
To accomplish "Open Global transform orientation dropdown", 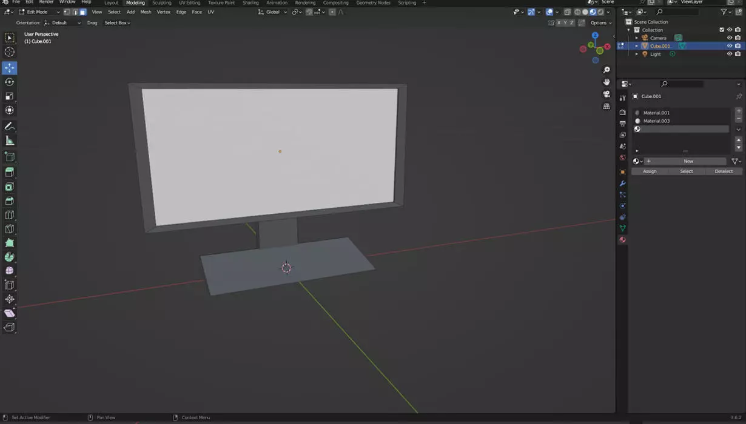I will (272, 12).
